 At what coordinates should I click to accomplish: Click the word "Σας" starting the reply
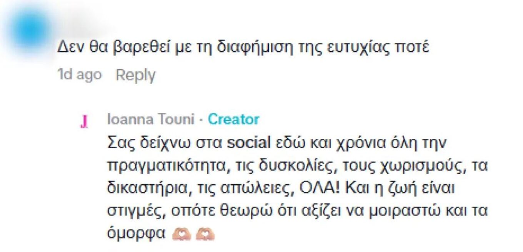(118, 144)
